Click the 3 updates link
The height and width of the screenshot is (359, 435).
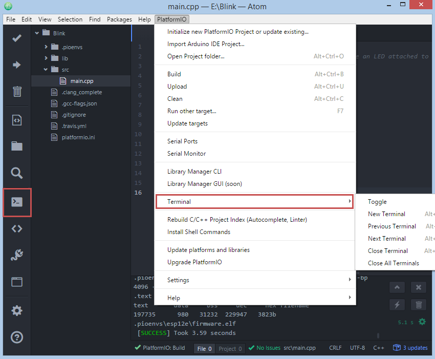tap(415, 348)
